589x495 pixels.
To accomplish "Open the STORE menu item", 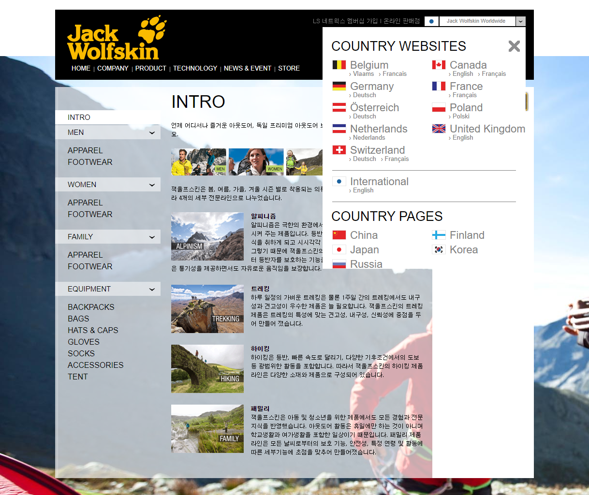I will [x=289, y=68].
